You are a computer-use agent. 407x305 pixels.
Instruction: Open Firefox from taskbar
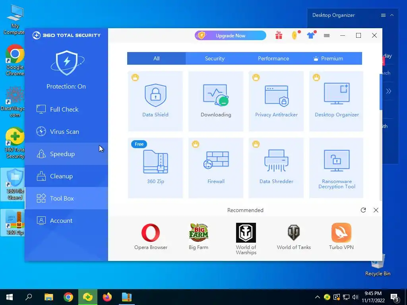coord(107,297)
